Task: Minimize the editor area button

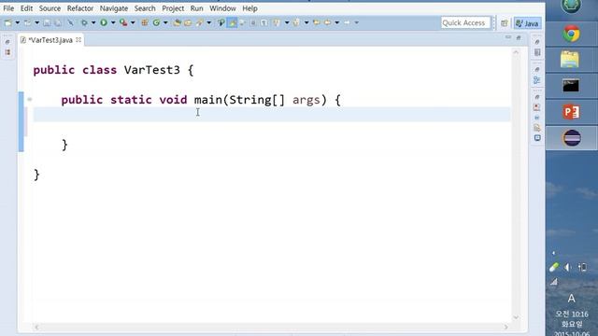Action: (x=508, y=37)
